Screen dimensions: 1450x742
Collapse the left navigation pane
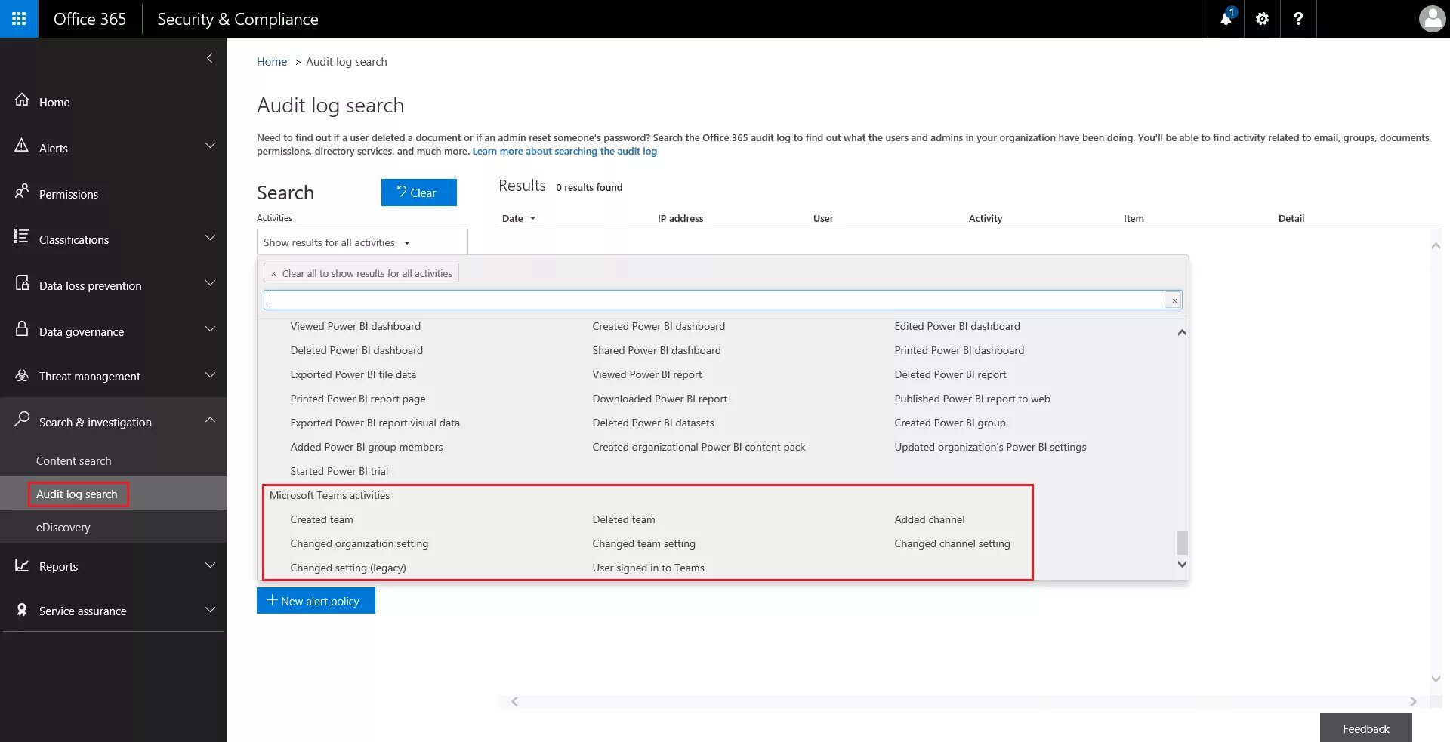tap(209, 58)
